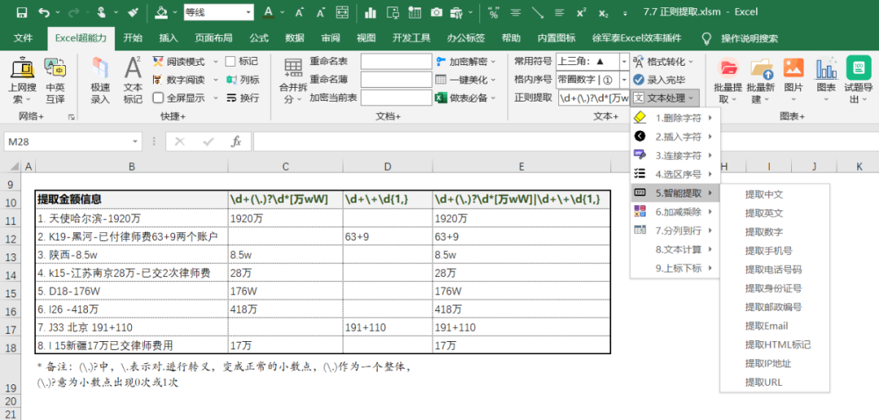The width and height of the screenshot is (879, 420).
Task: Toggle the 标记 checkbox
Action: pyautogui.click(x=230, y=62)
